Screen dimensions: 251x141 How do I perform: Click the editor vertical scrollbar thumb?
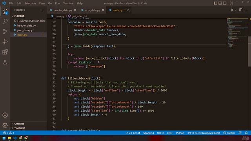click(249, 51)
